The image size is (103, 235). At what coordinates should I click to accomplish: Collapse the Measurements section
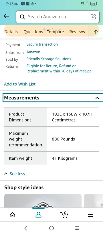tap(53, 98)
